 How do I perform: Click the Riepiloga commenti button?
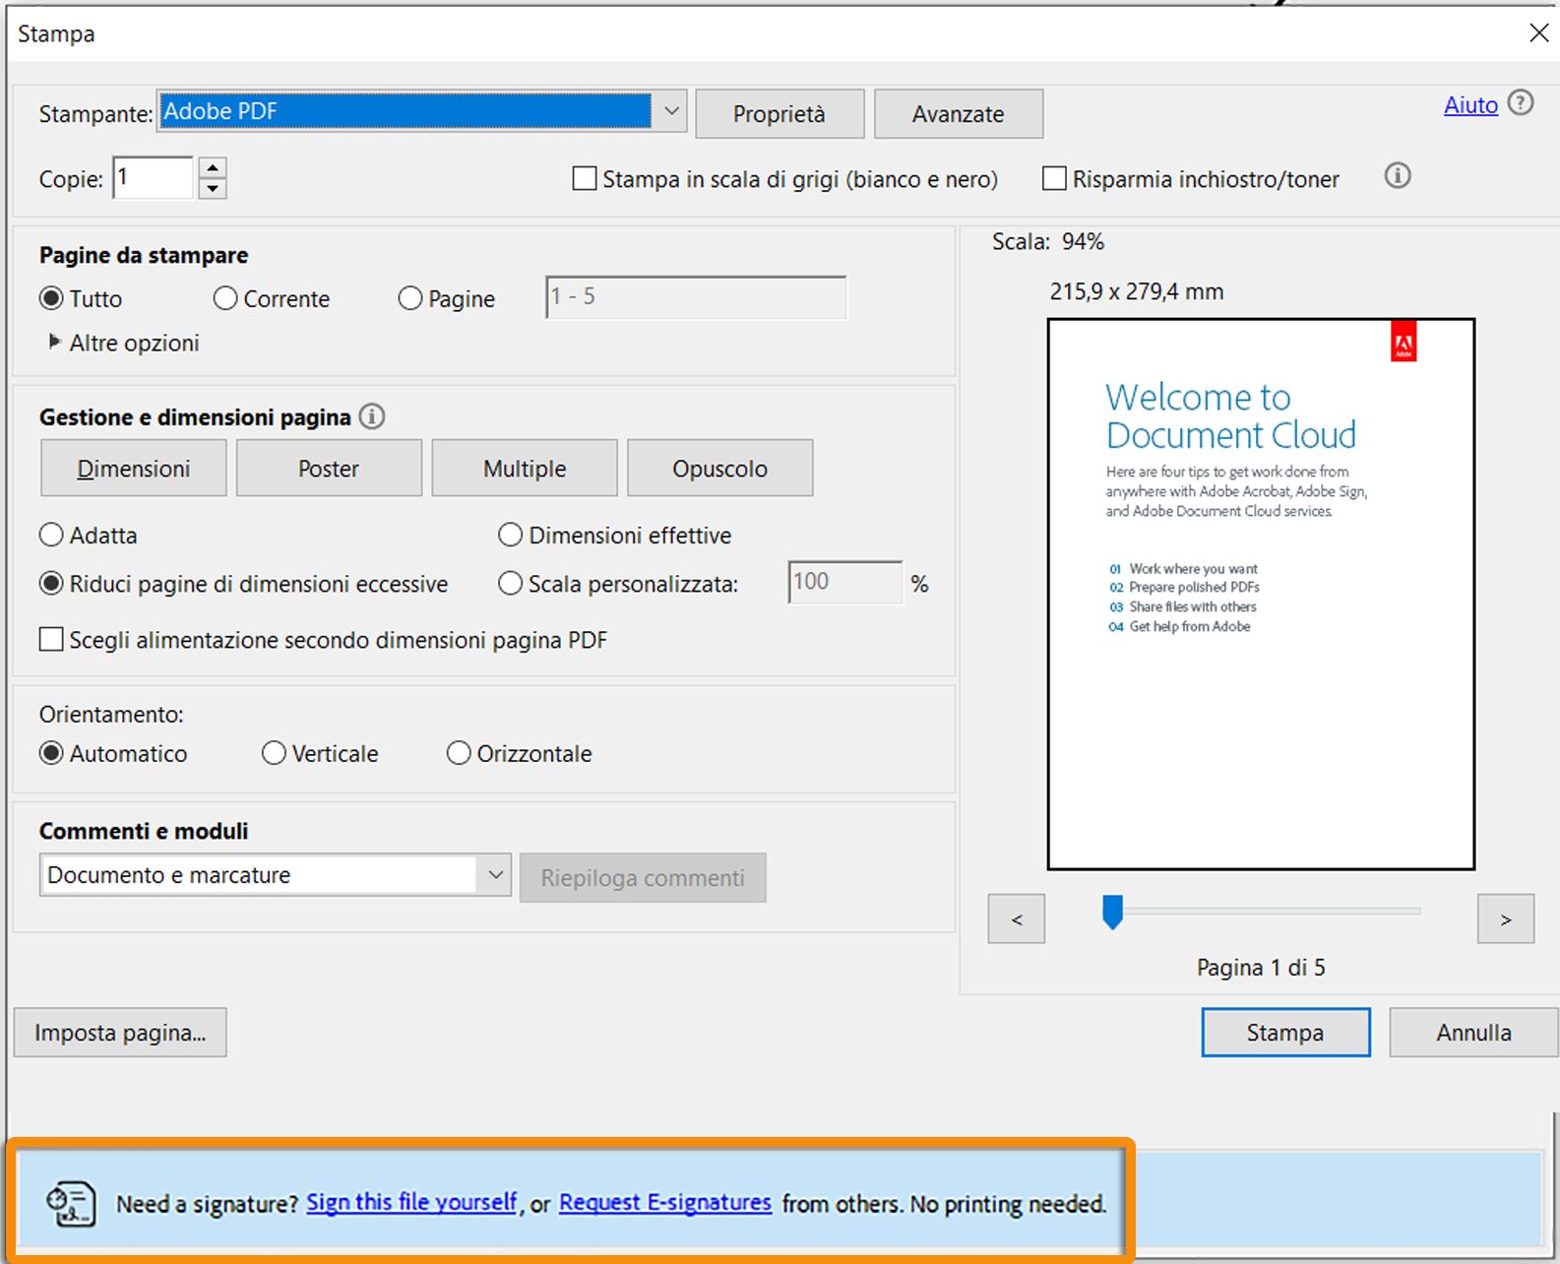[x=643, y=877]
